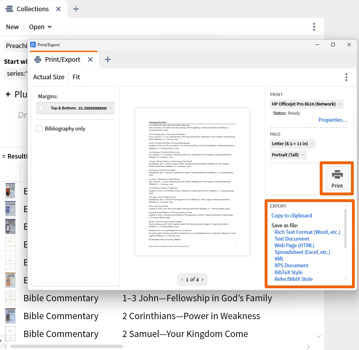Click the Collections tab icon
Screen dimensions: 359x350
point(9,9)
